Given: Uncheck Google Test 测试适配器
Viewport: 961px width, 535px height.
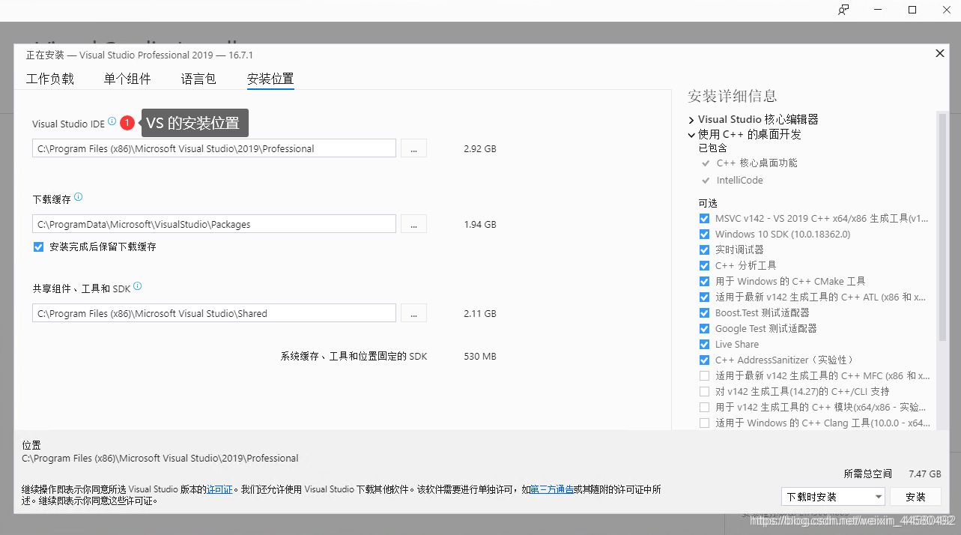Looking at the screenshot, I should 704,329.
